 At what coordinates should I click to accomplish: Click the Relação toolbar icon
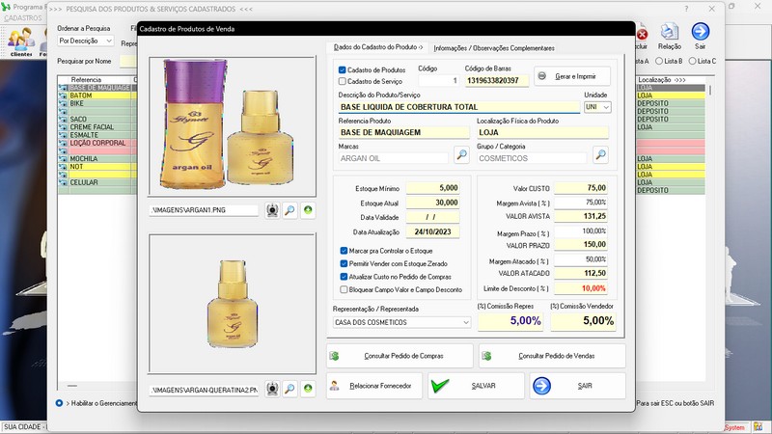[669, 38]
